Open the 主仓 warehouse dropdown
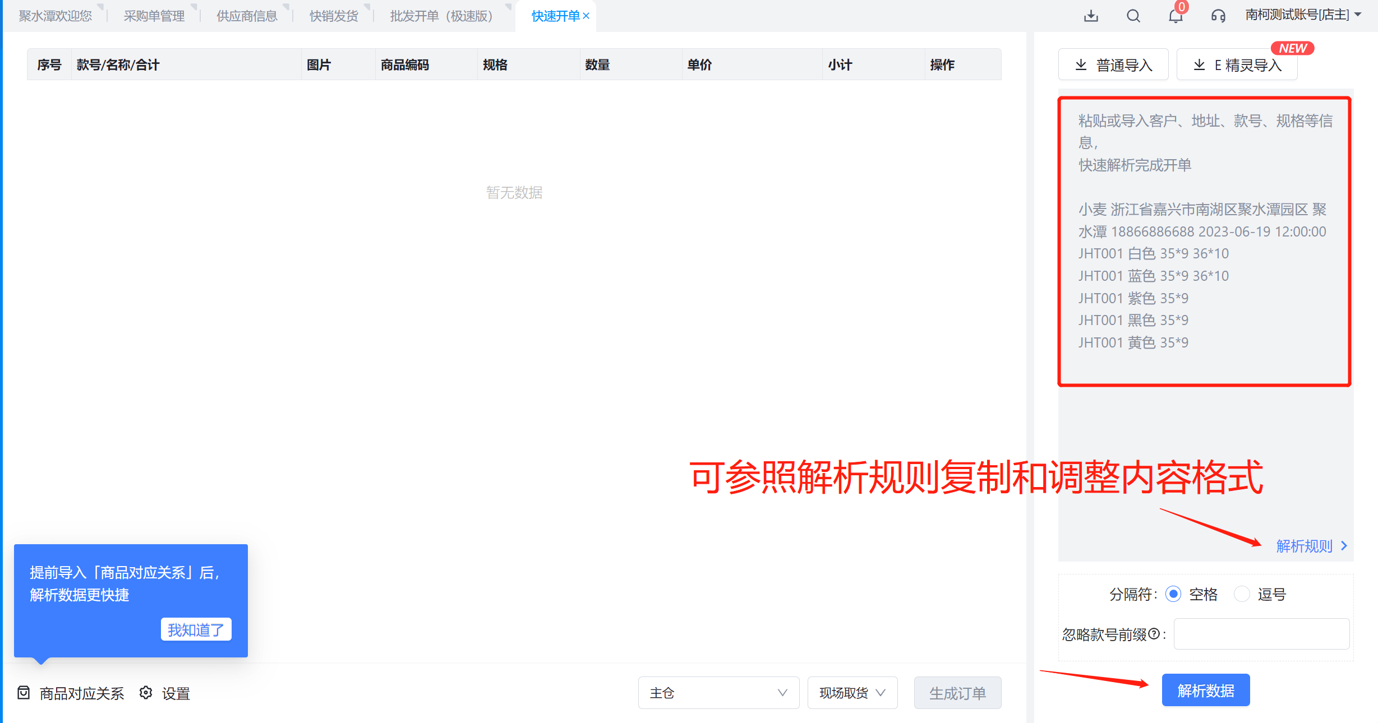The width and height of the screenshot is (1378, 723). tap(718, 693)
